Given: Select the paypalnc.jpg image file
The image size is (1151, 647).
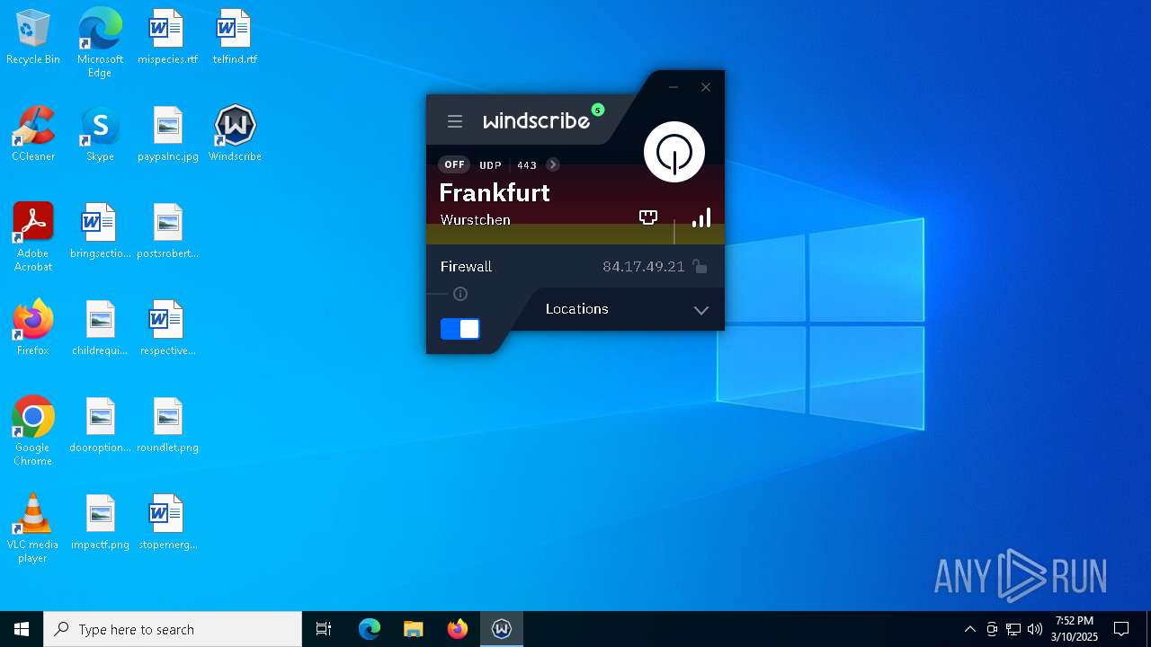Looking at the screenshot, I should 168,135.
